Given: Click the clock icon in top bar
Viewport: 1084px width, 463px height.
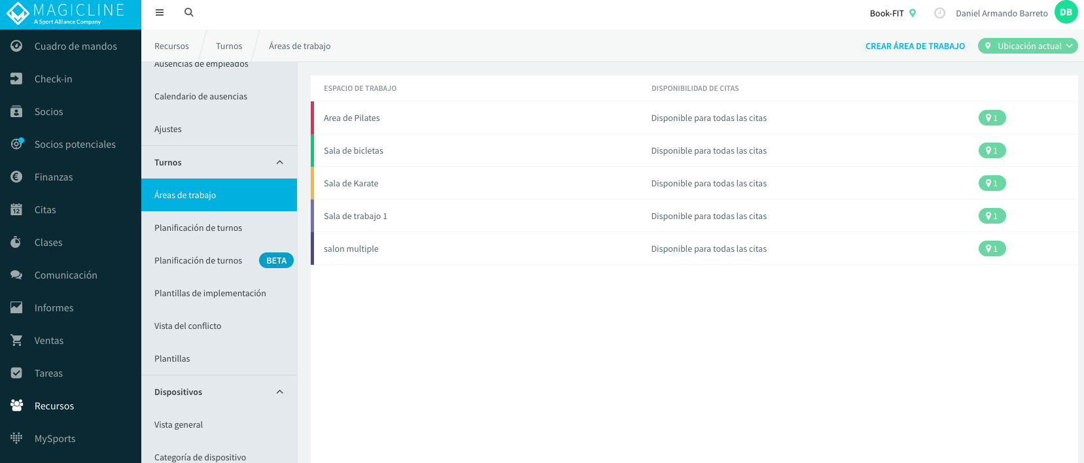Looking at the screenshot, I should 939,13.
